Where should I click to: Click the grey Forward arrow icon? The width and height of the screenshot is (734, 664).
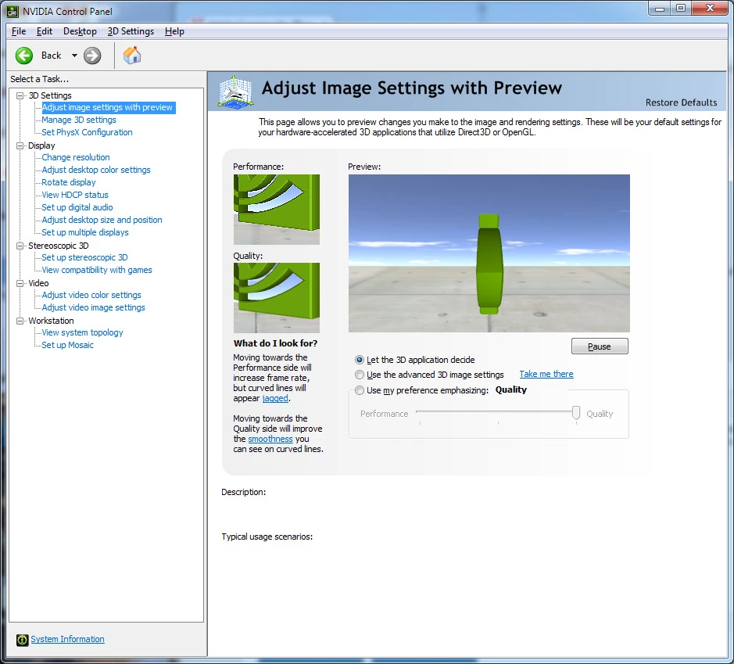pyautogui.click(x=92, y=56)
